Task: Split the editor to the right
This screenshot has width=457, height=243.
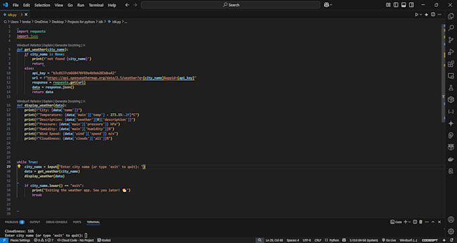Action: (x=433, y=15)
